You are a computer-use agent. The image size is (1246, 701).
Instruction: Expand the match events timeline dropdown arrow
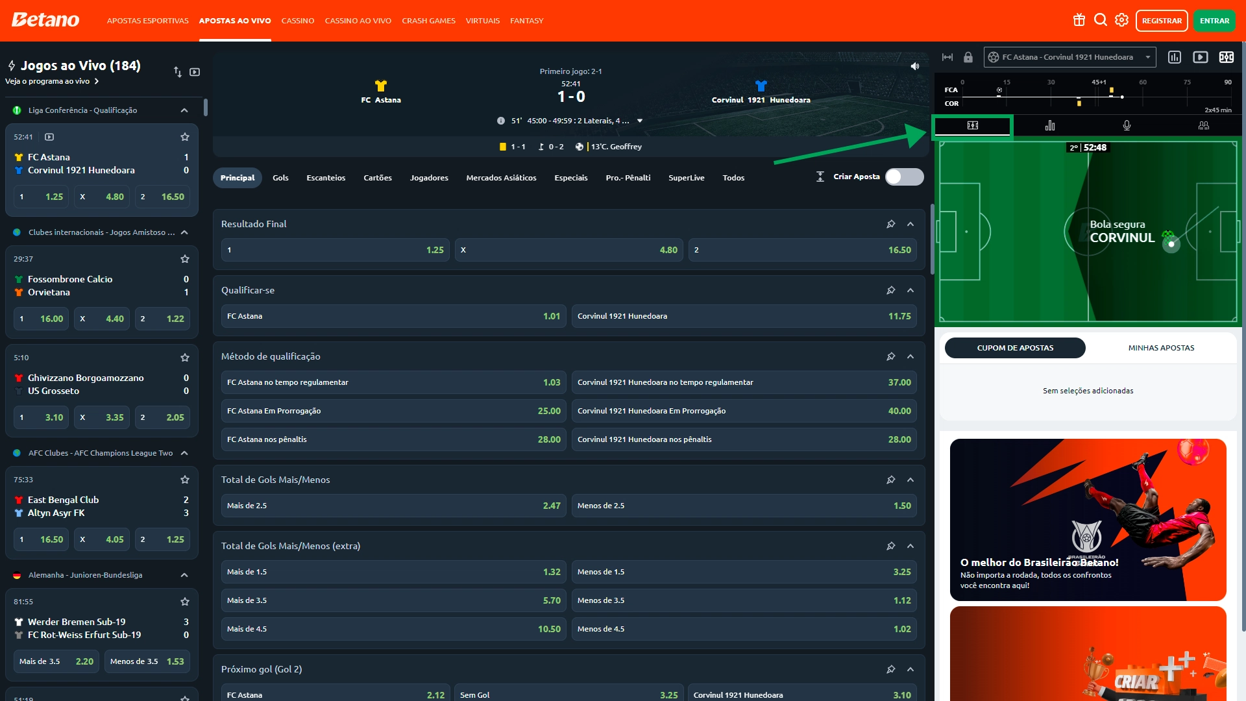640,121
